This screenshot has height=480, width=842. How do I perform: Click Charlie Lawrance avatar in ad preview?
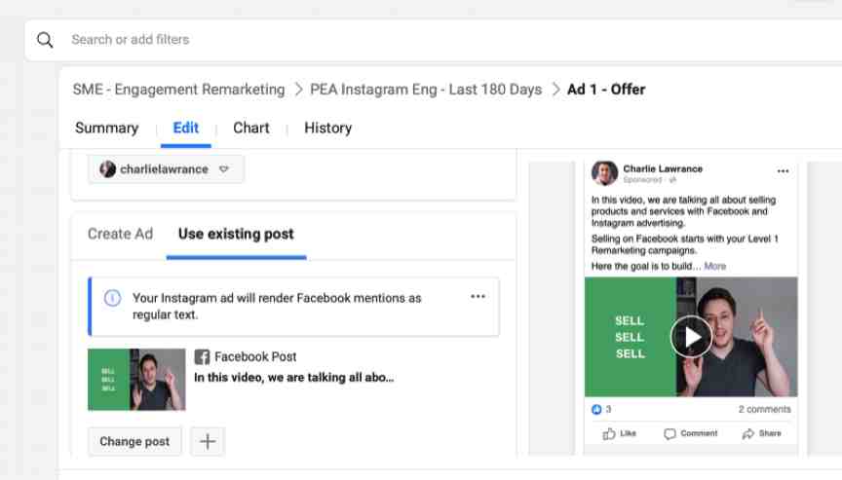pos(604,172)
